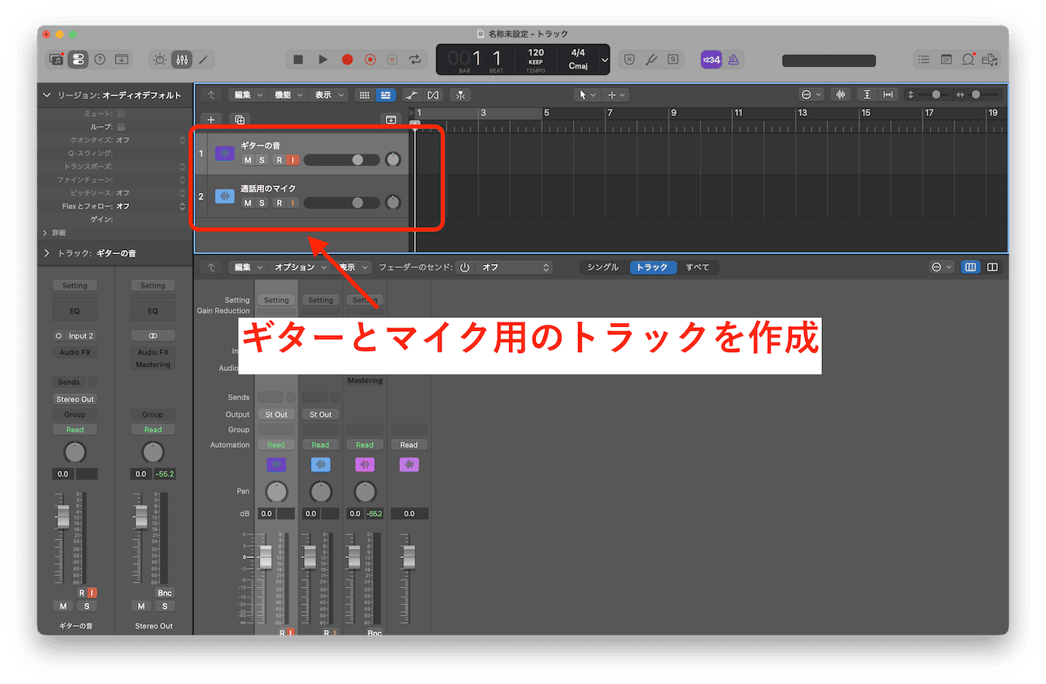Viewport: 1046px width, 684px height.
Task: Click the waveform zoom button in the tracks area
Action: 840,95
